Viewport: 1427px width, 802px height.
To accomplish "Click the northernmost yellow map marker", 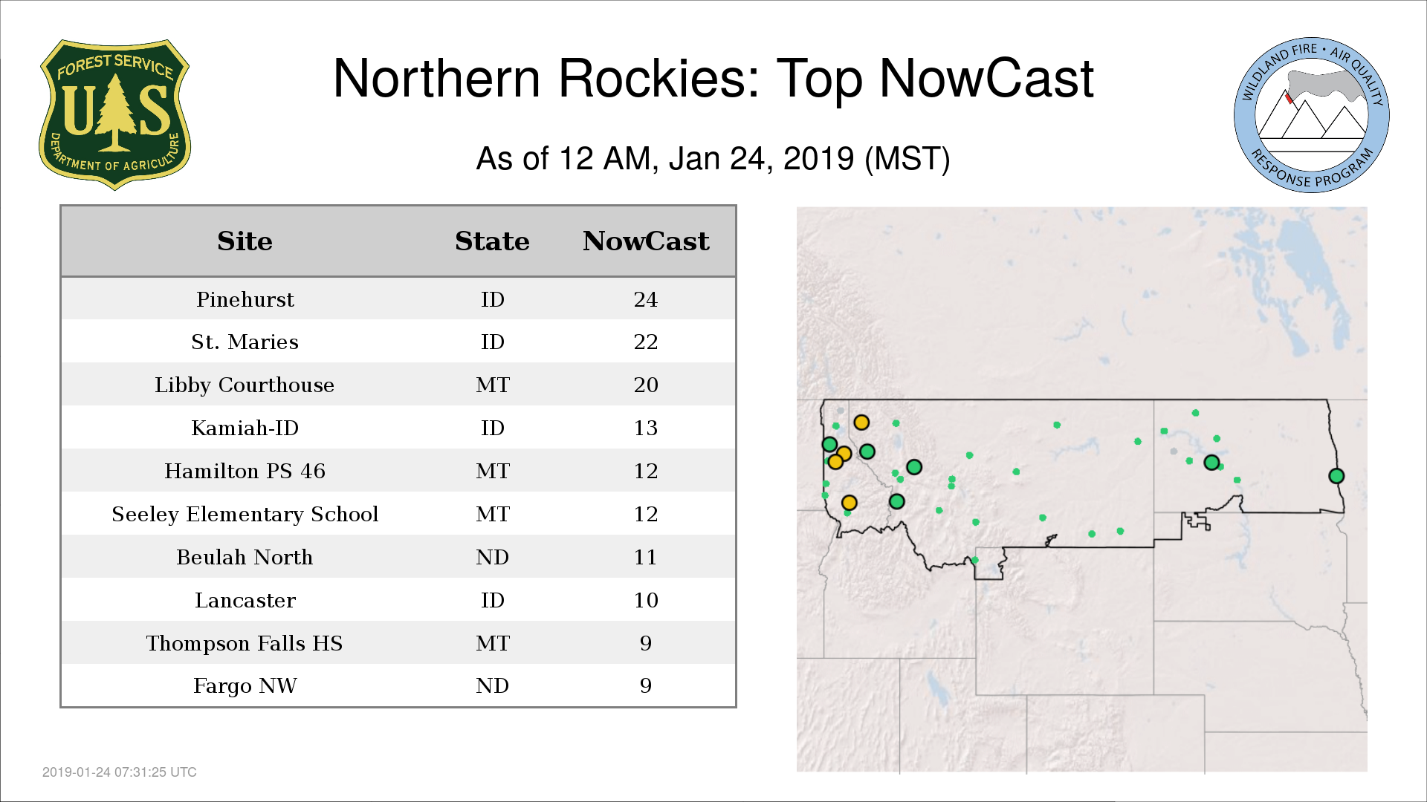I will (x=861, y=423).
